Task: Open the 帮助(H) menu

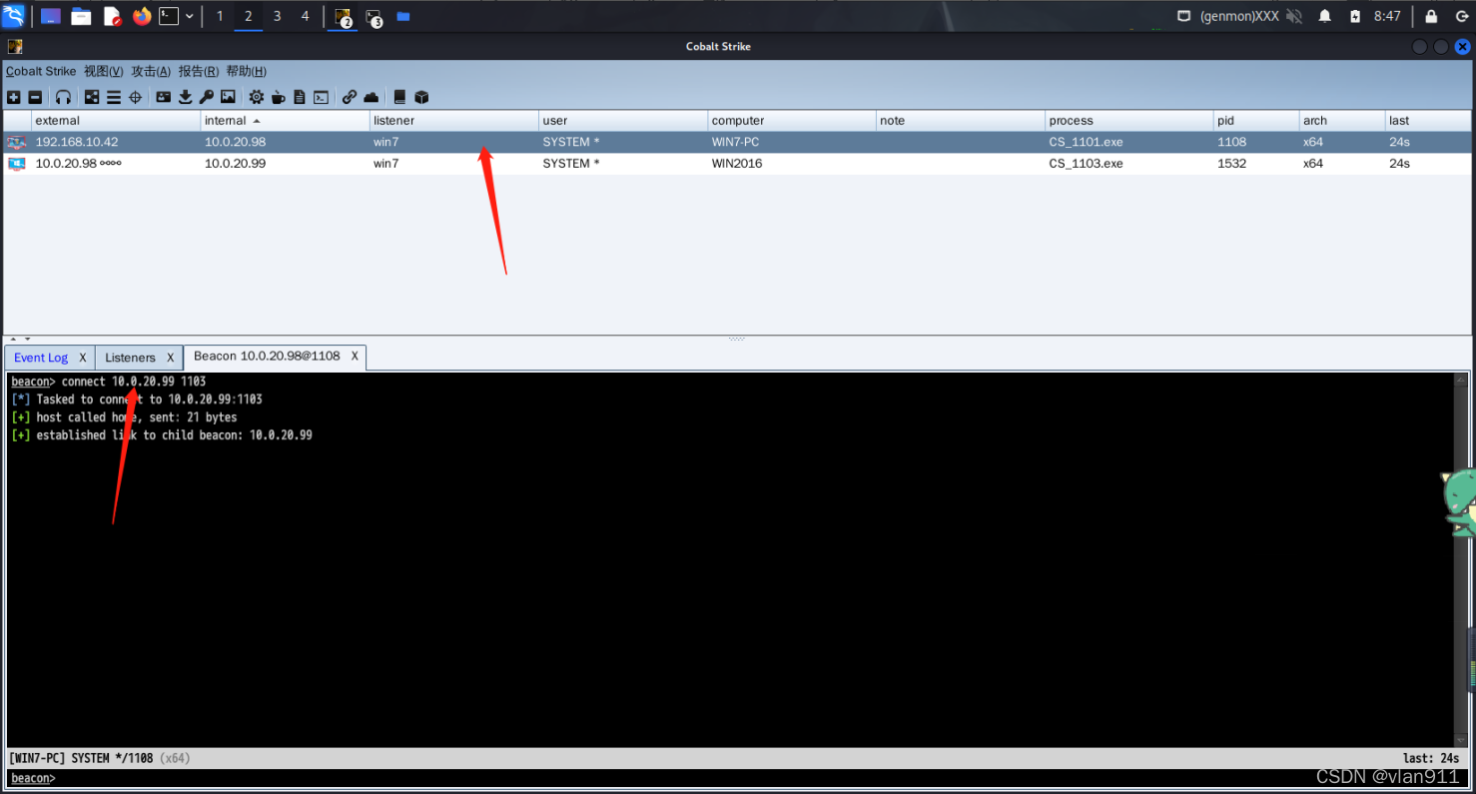Action: tap(246, 71)
